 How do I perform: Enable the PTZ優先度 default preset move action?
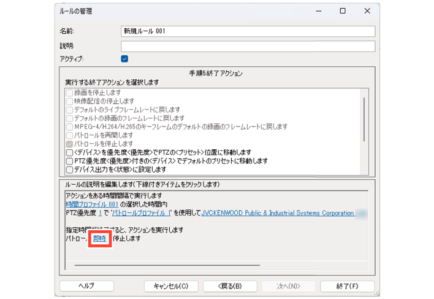click(69, 161)
